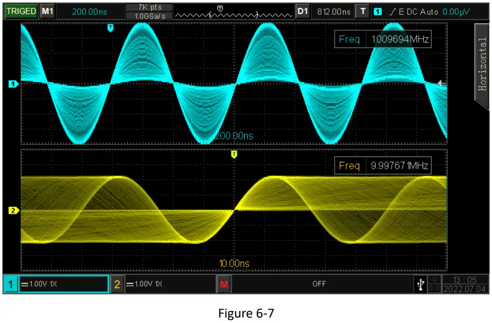Click the T trigger status icon in top bar
This screenshot has height=323, width=492.
364,8
